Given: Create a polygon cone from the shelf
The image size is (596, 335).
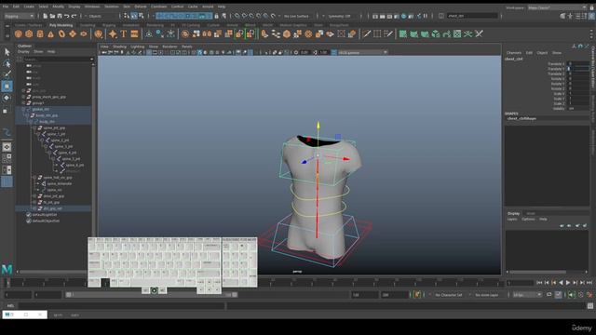Looking at the screenshot, I should (x=50, y=34).
